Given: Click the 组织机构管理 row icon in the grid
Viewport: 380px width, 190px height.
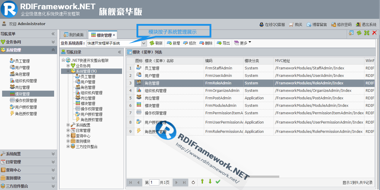Looking at the screenshot, I should pos(139,90).
